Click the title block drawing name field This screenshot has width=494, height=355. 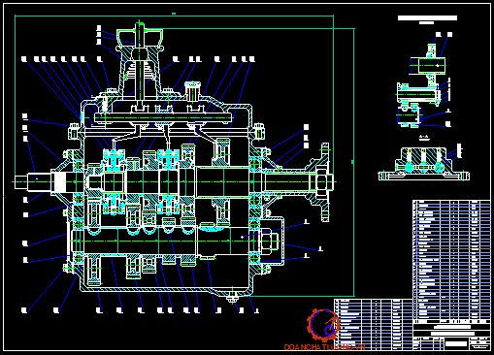451,334
